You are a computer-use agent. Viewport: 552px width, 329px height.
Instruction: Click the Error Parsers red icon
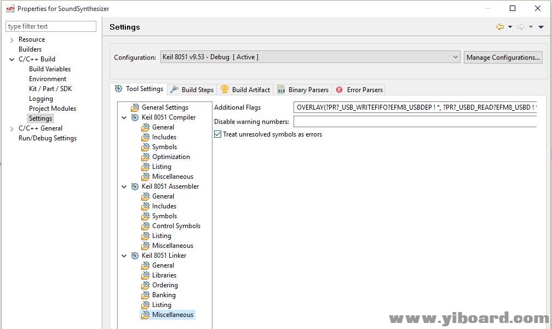(340, 90)
